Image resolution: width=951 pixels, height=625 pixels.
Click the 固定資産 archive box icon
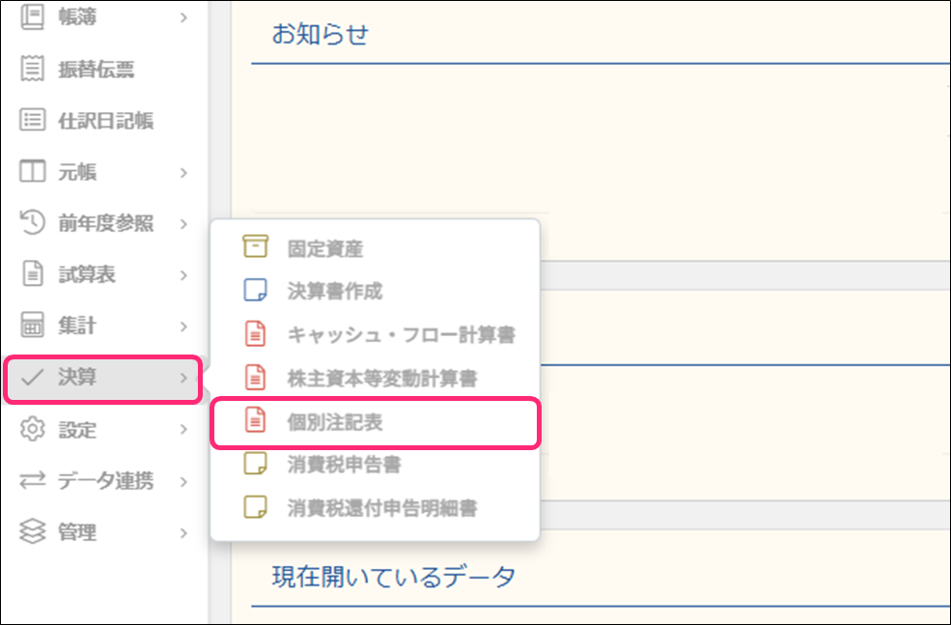(x=254, y=247)
